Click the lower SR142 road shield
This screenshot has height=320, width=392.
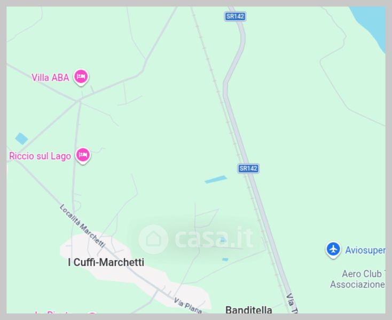(x=248, y=169)
